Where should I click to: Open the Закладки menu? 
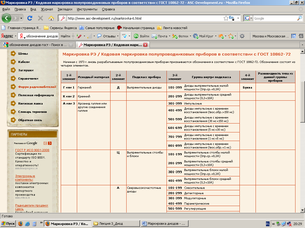tap(65, 9)
